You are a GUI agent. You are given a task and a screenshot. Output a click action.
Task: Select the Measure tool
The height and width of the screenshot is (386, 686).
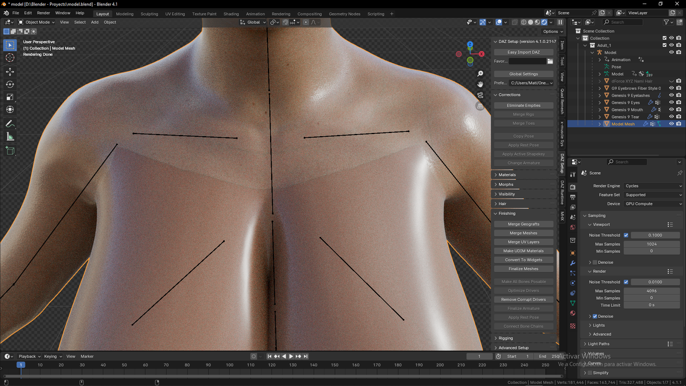pos(10,137)
